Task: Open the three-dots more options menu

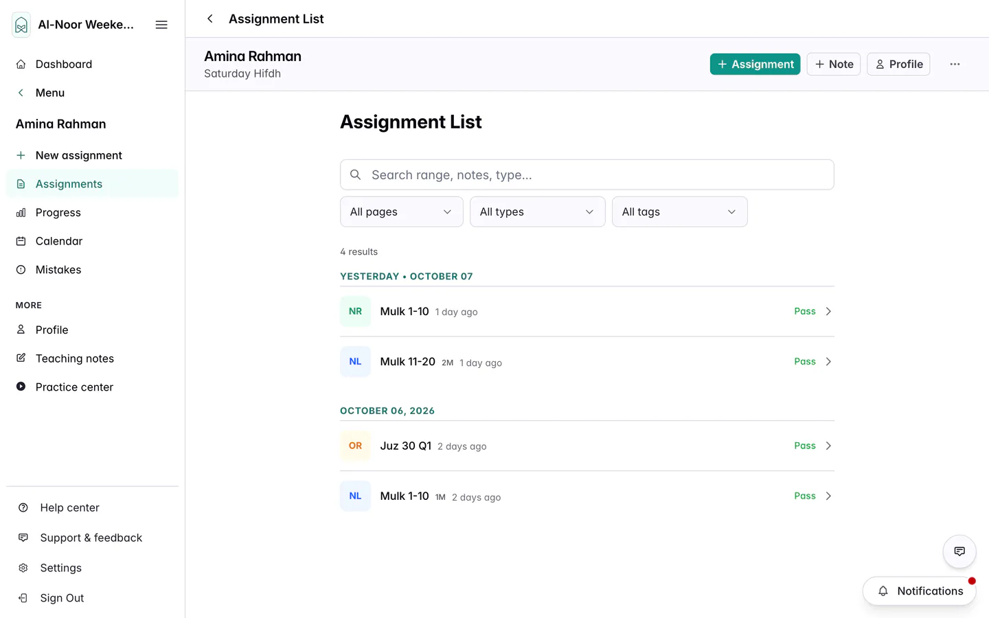Action: tap(955, 64)
